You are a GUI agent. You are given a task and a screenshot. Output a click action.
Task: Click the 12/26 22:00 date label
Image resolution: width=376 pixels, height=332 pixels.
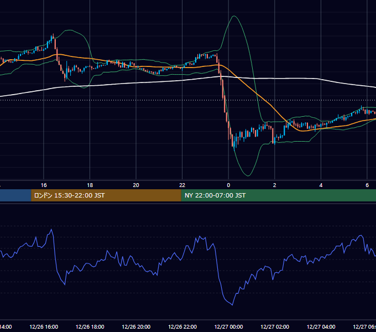tap(182, 327)
